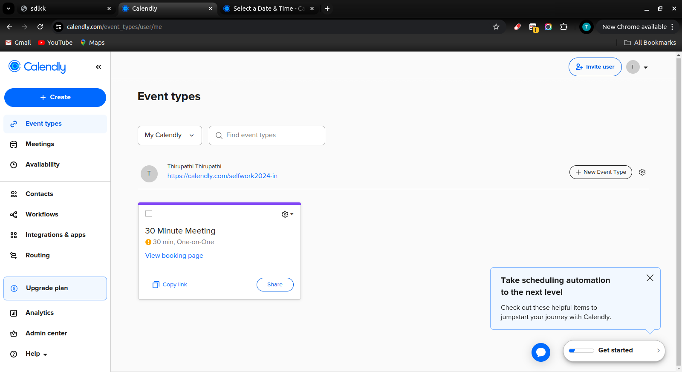Click the View booking page link
682x372 pixels.
tap(174, 256)
